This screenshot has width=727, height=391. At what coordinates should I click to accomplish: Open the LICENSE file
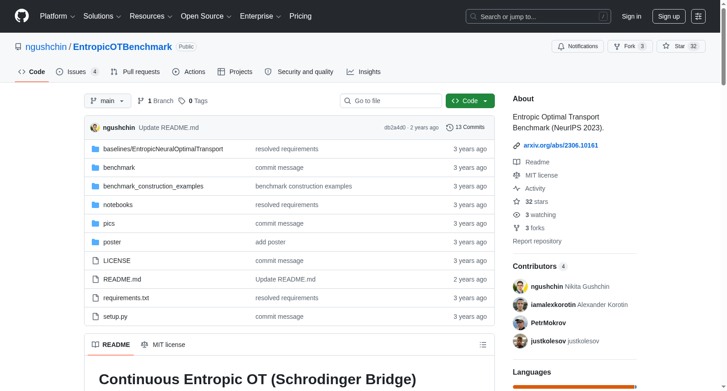click(x=117, y=261)
